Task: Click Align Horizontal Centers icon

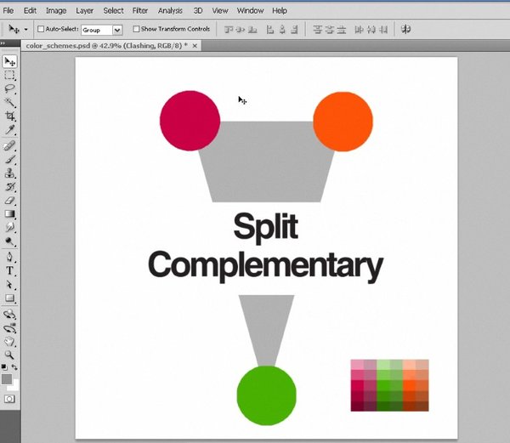Action: (x=282, y=30)
